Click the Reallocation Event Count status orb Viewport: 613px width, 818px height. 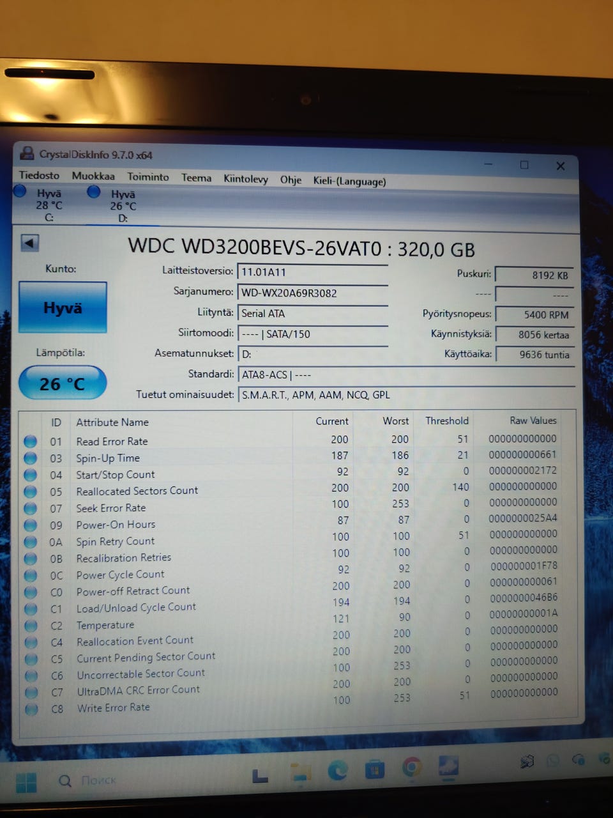pyautogui.click(x=31, y=642)
